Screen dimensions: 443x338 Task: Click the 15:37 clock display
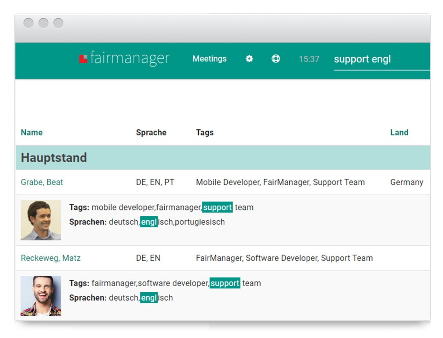(309, 59)
